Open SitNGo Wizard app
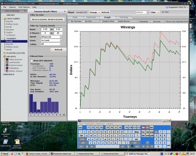Screen dimensions: 196x156 point(15,71)
